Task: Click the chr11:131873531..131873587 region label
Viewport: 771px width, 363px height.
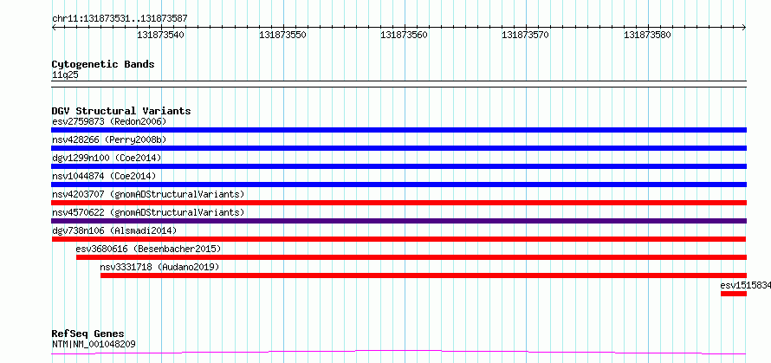Action: [x=120, y=19]
